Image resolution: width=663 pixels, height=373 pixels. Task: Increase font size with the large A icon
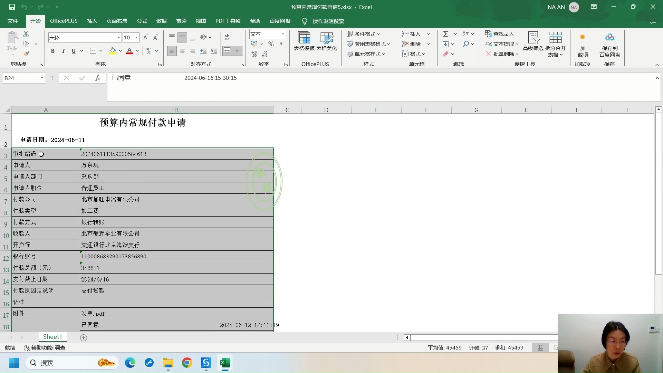click(145, 37)
